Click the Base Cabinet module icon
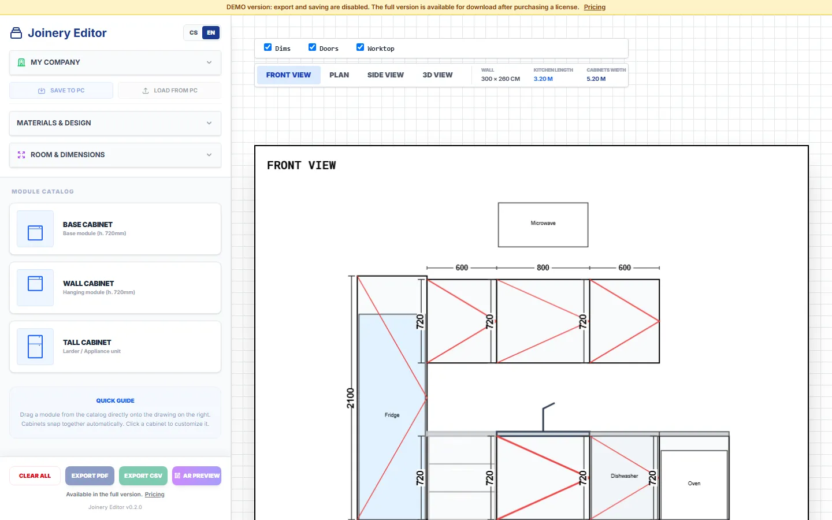The height and width of the screenshot is (520, 832). click(35, 229)
